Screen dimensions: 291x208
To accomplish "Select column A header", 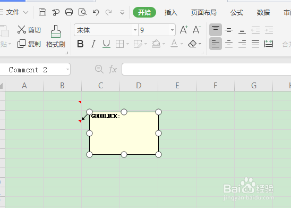I will pos(24,86).
